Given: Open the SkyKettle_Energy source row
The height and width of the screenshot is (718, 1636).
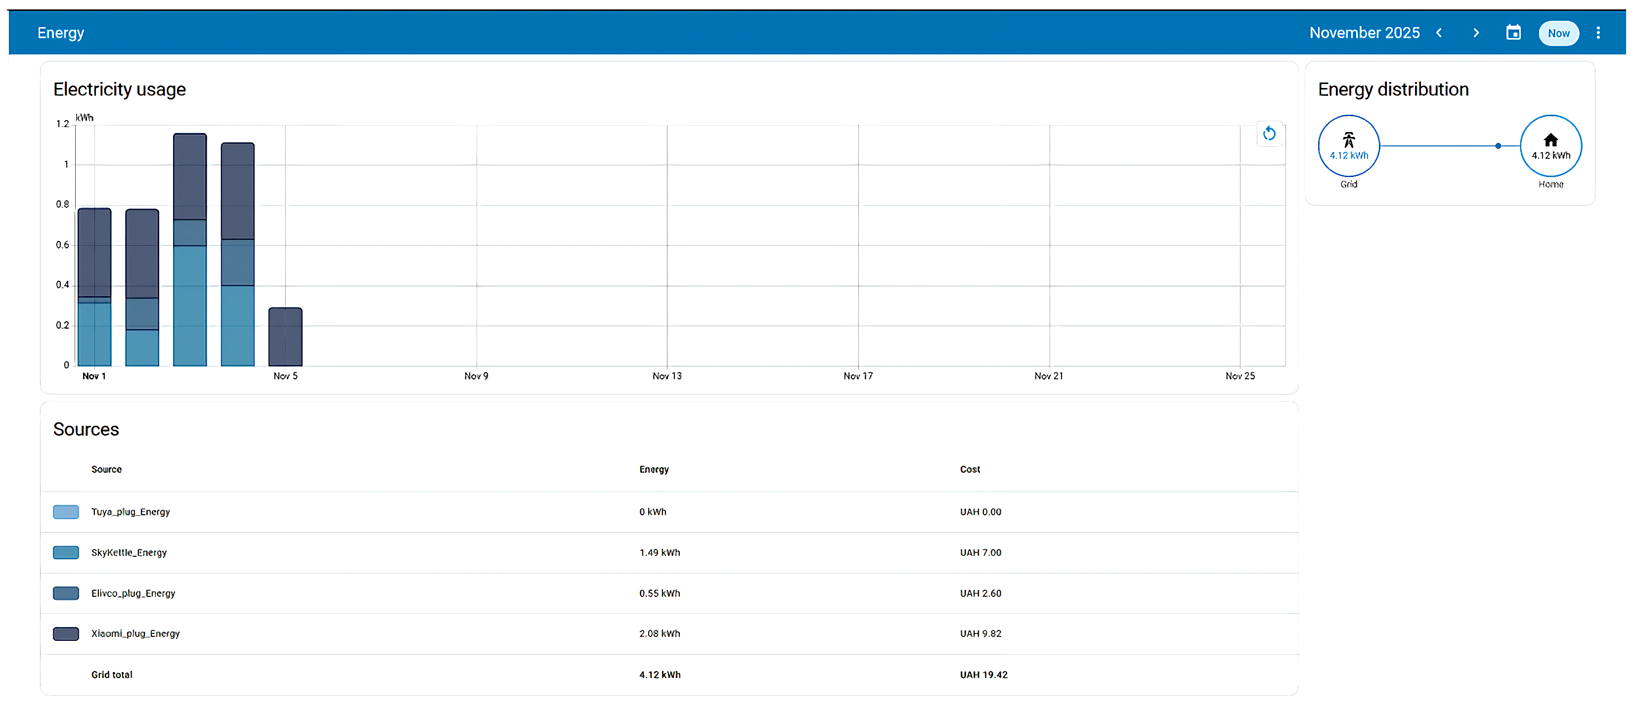Looking at the screenshot, I should tap(129, 553).
